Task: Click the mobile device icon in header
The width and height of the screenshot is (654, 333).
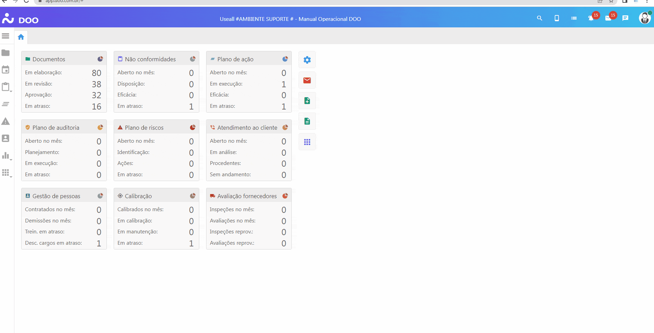Action: click(x=556, y=18)
